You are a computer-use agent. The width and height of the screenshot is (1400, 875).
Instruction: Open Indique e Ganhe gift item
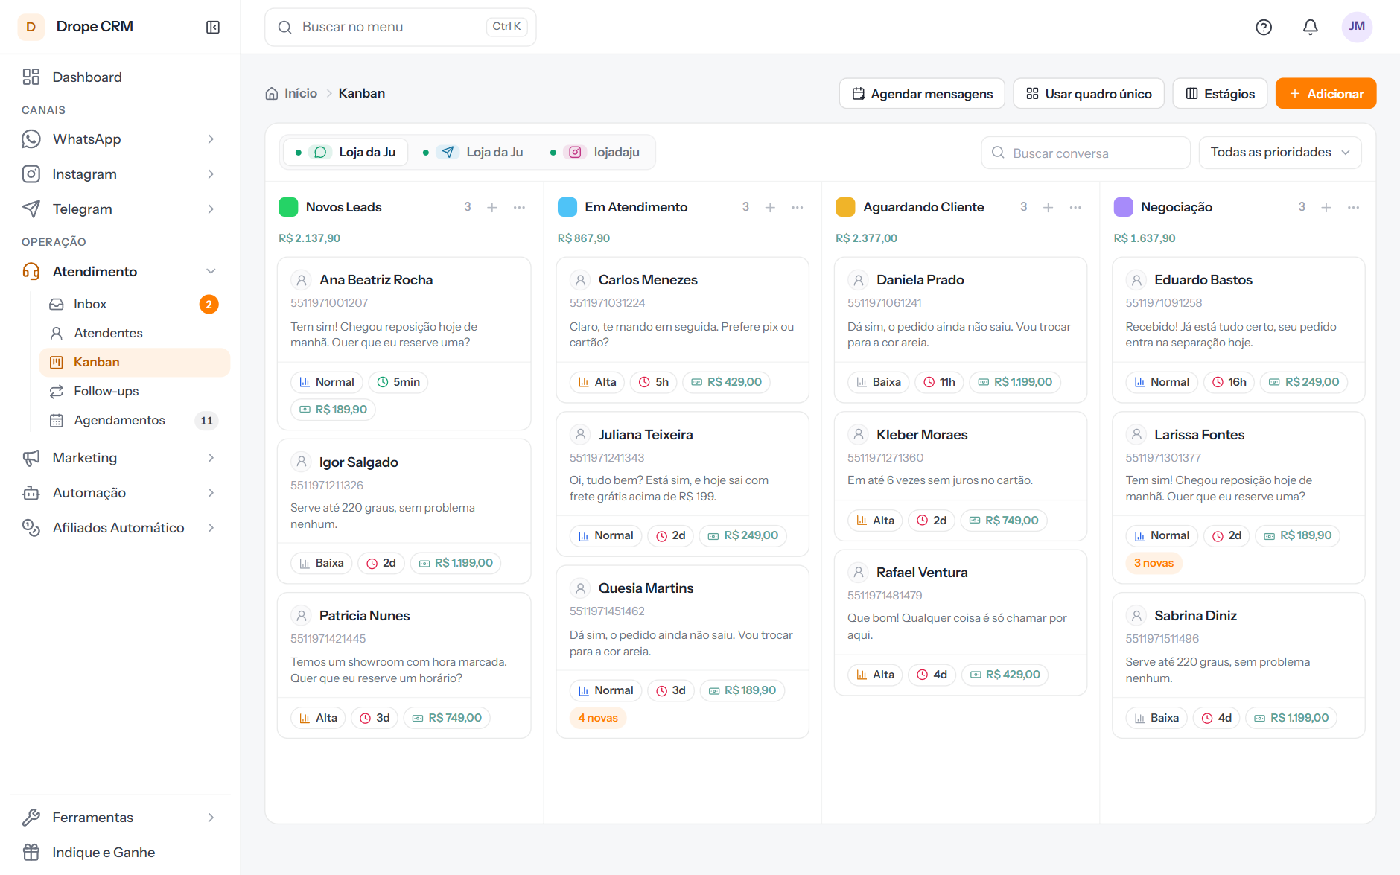pyautogui.click(x=120, y=852)
